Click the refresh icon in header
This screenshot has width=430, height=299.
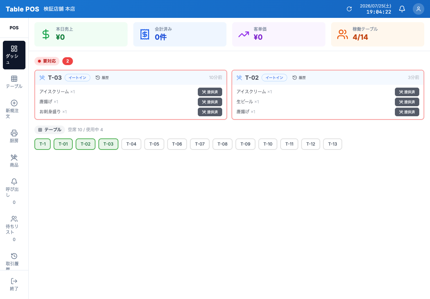[x=349, y=9]
